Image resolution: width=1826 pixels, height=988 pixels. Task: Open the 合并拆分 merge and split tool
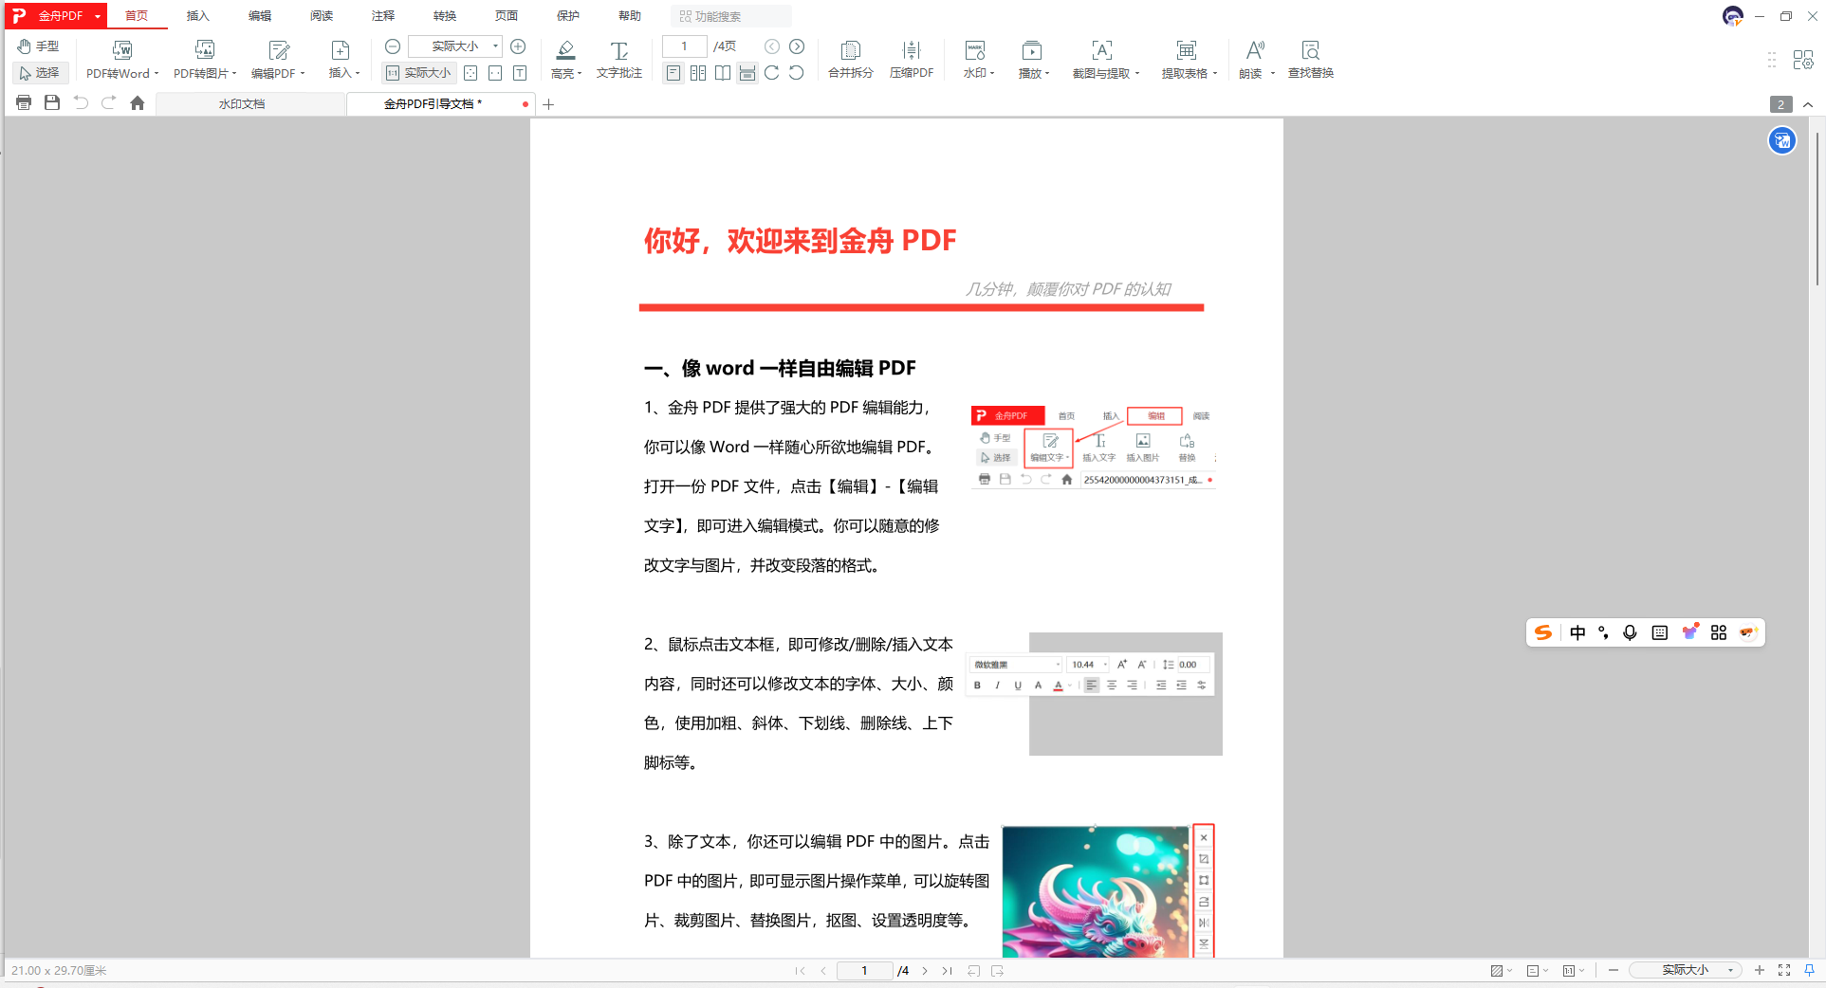(x=851, y=60)
